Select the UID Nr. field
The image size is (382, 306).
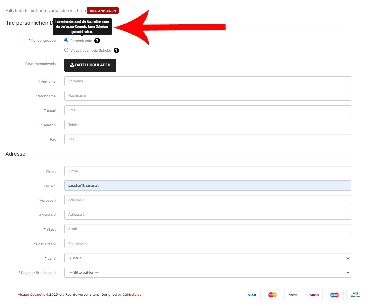click(208, 185)
